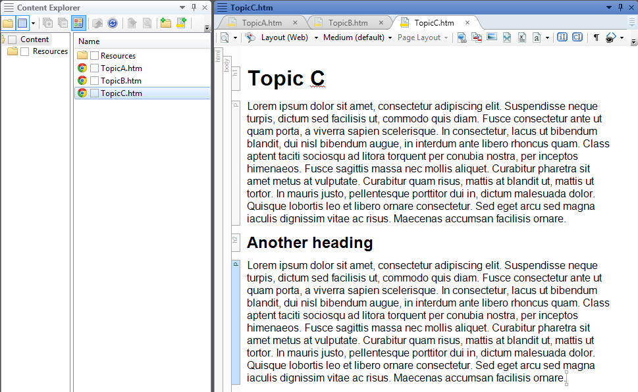Viewport: 638px width, 392px height.
Task: Add a new topic using the plus document icon
Action: (181, 23)
